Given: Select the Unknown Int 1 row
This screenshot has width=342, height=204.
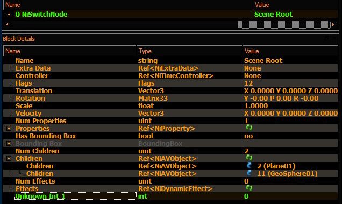Looking at the screenshot, I should [170, 196].
